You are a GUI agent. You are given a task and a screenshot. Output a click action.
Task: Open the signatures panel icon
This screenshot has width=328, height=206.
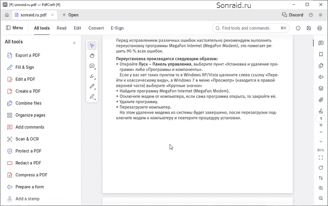click(321, 111)
